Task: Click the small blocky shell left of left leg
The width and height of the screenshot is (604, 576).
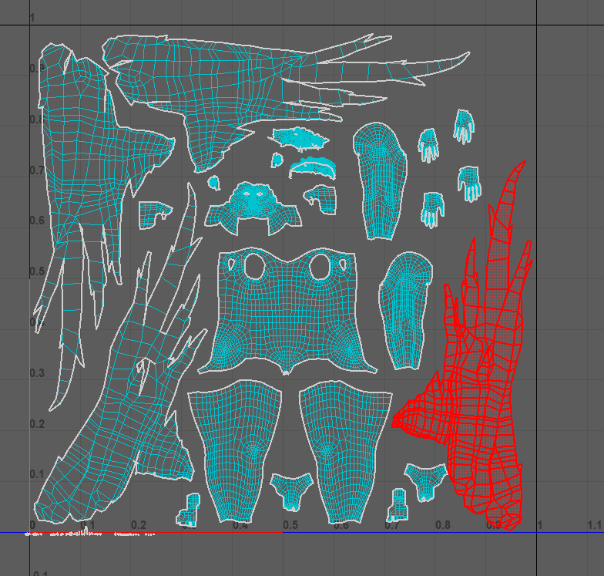Action: pos(189,509)
